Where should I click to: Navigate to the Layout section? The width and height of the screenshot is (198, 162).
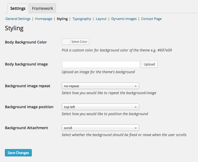[101, 19]
